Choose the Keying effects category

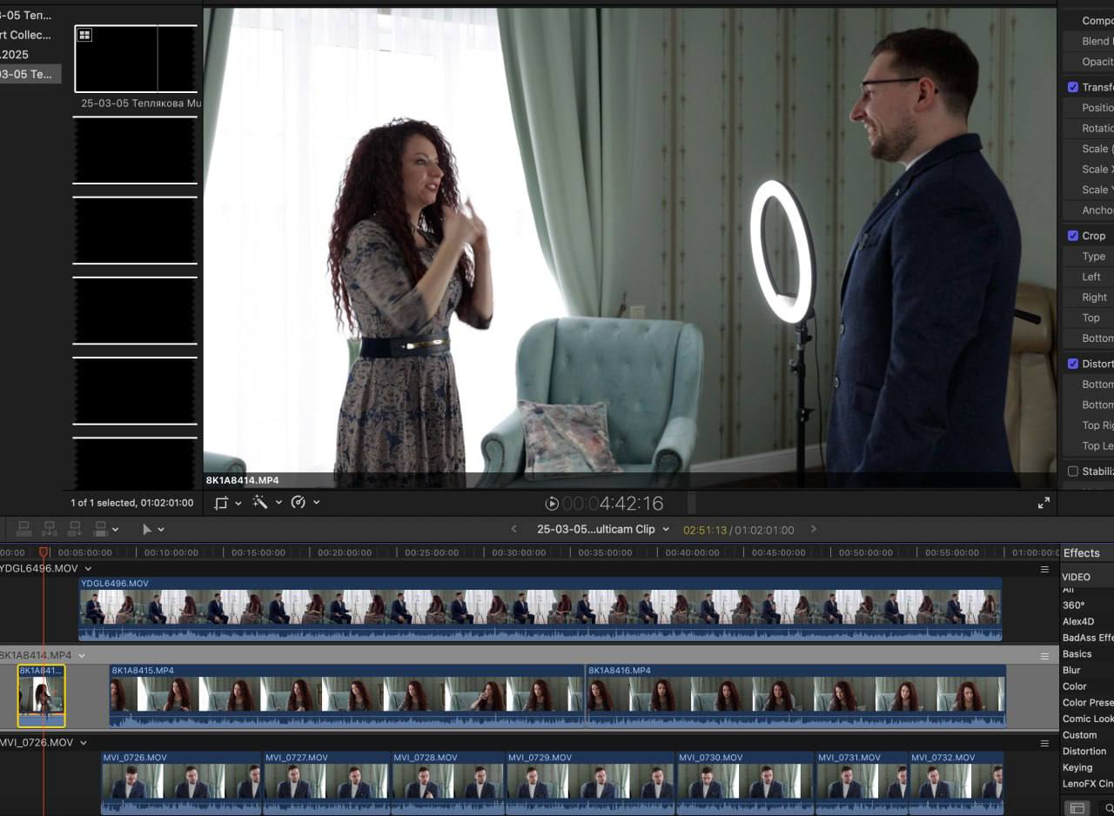click(x=1077, y=767)
